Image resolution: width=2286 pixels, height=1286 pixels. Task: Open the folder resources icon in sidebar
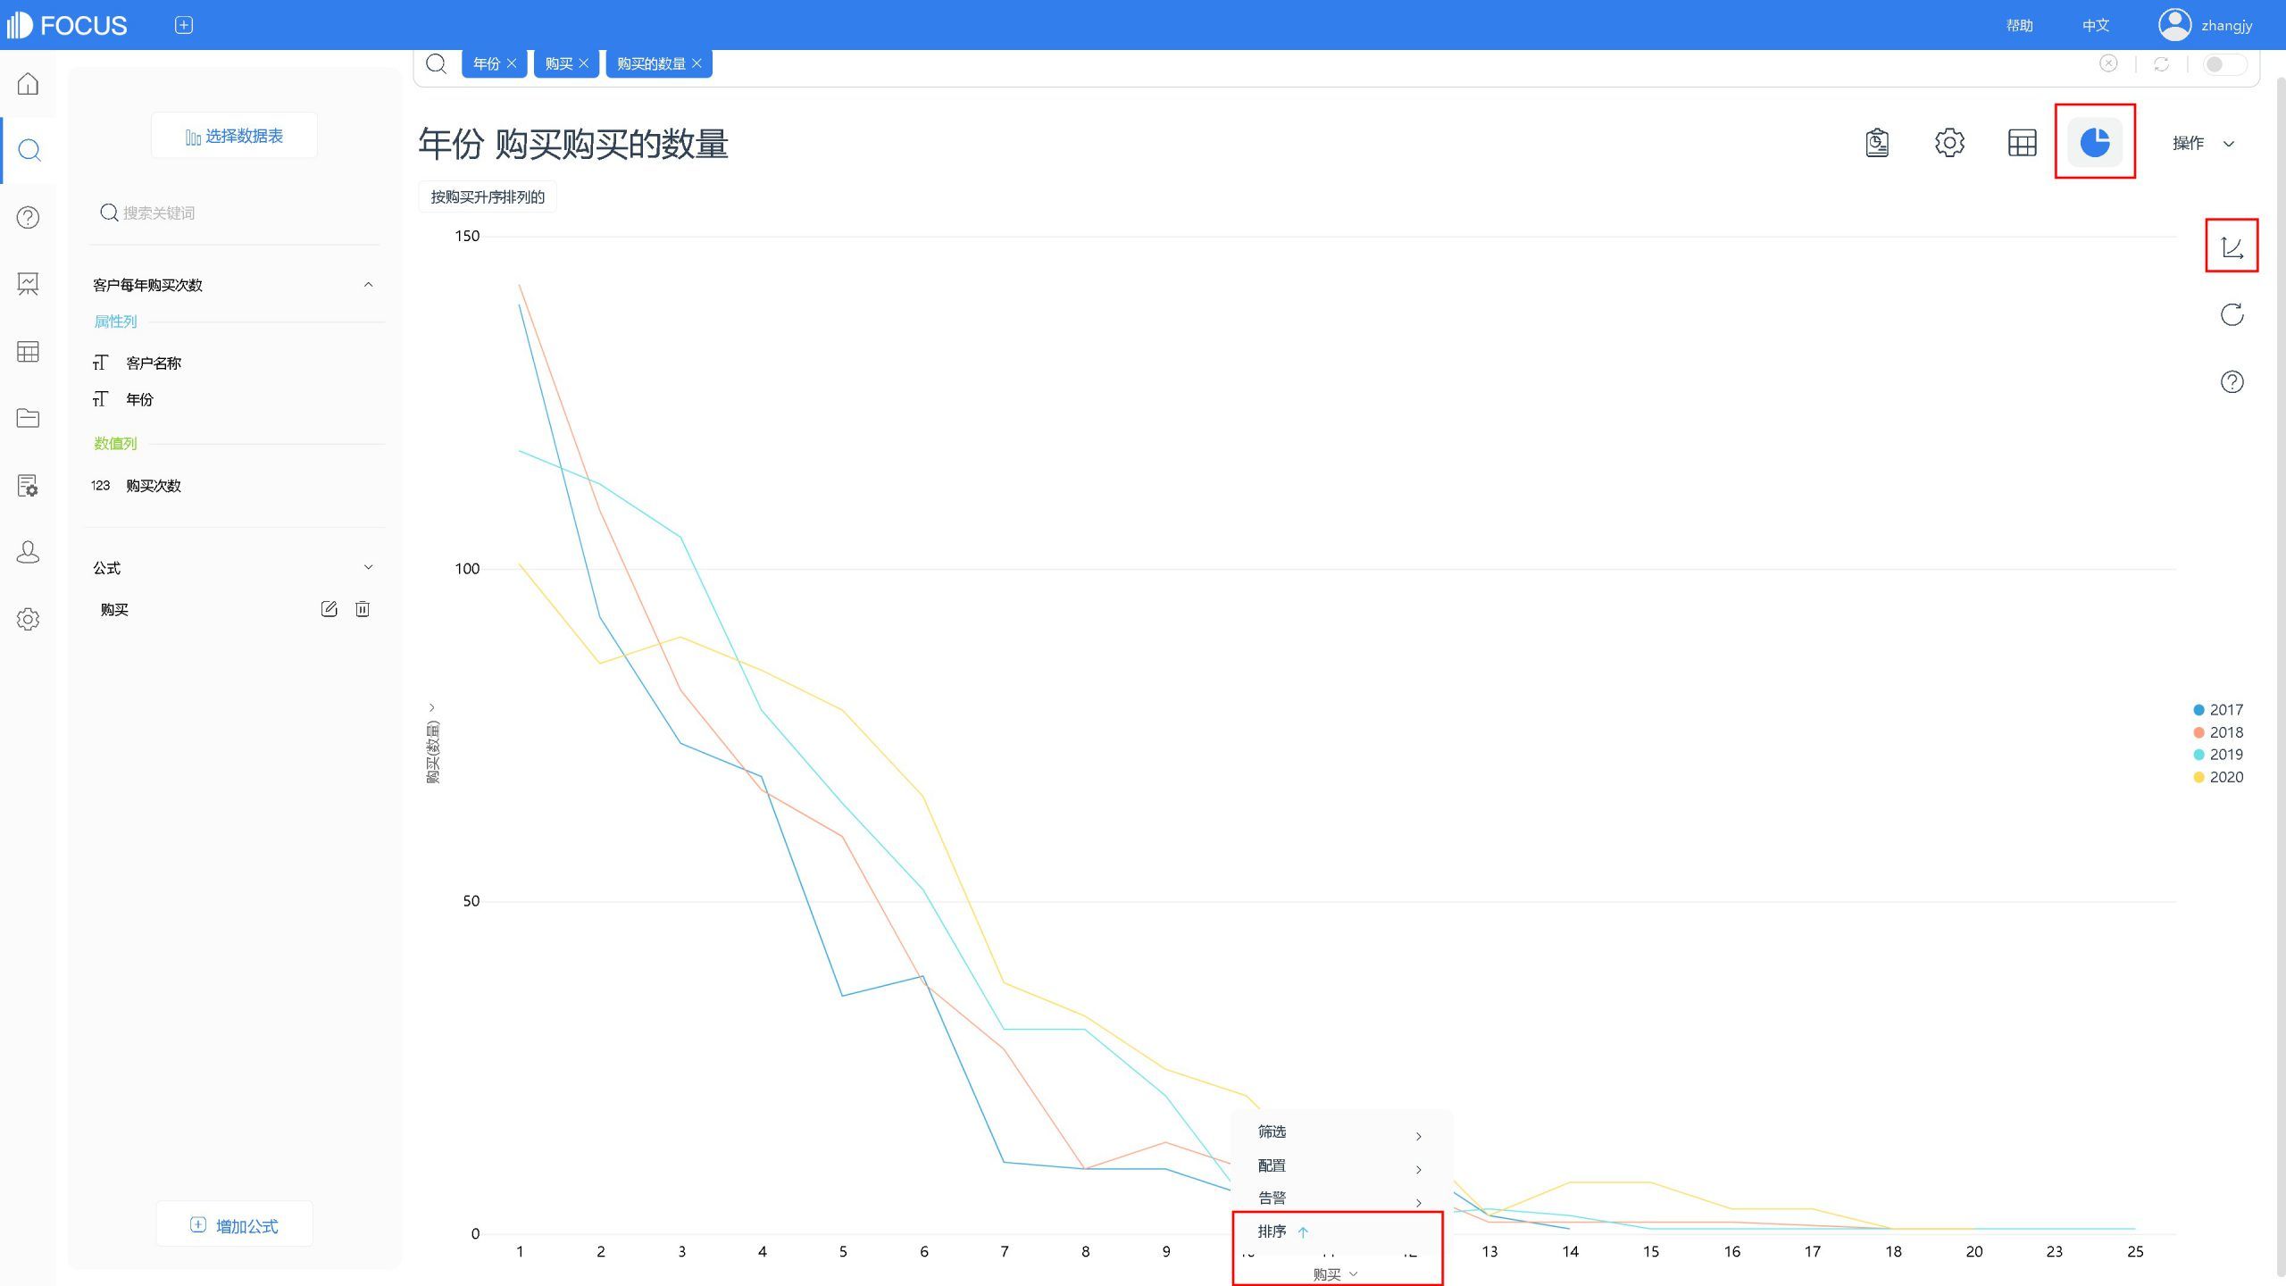pos(28,418)
